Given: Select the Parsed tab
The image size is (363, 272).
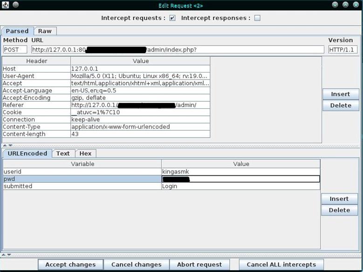Looking at the screenshot, I should click(17, 31).
